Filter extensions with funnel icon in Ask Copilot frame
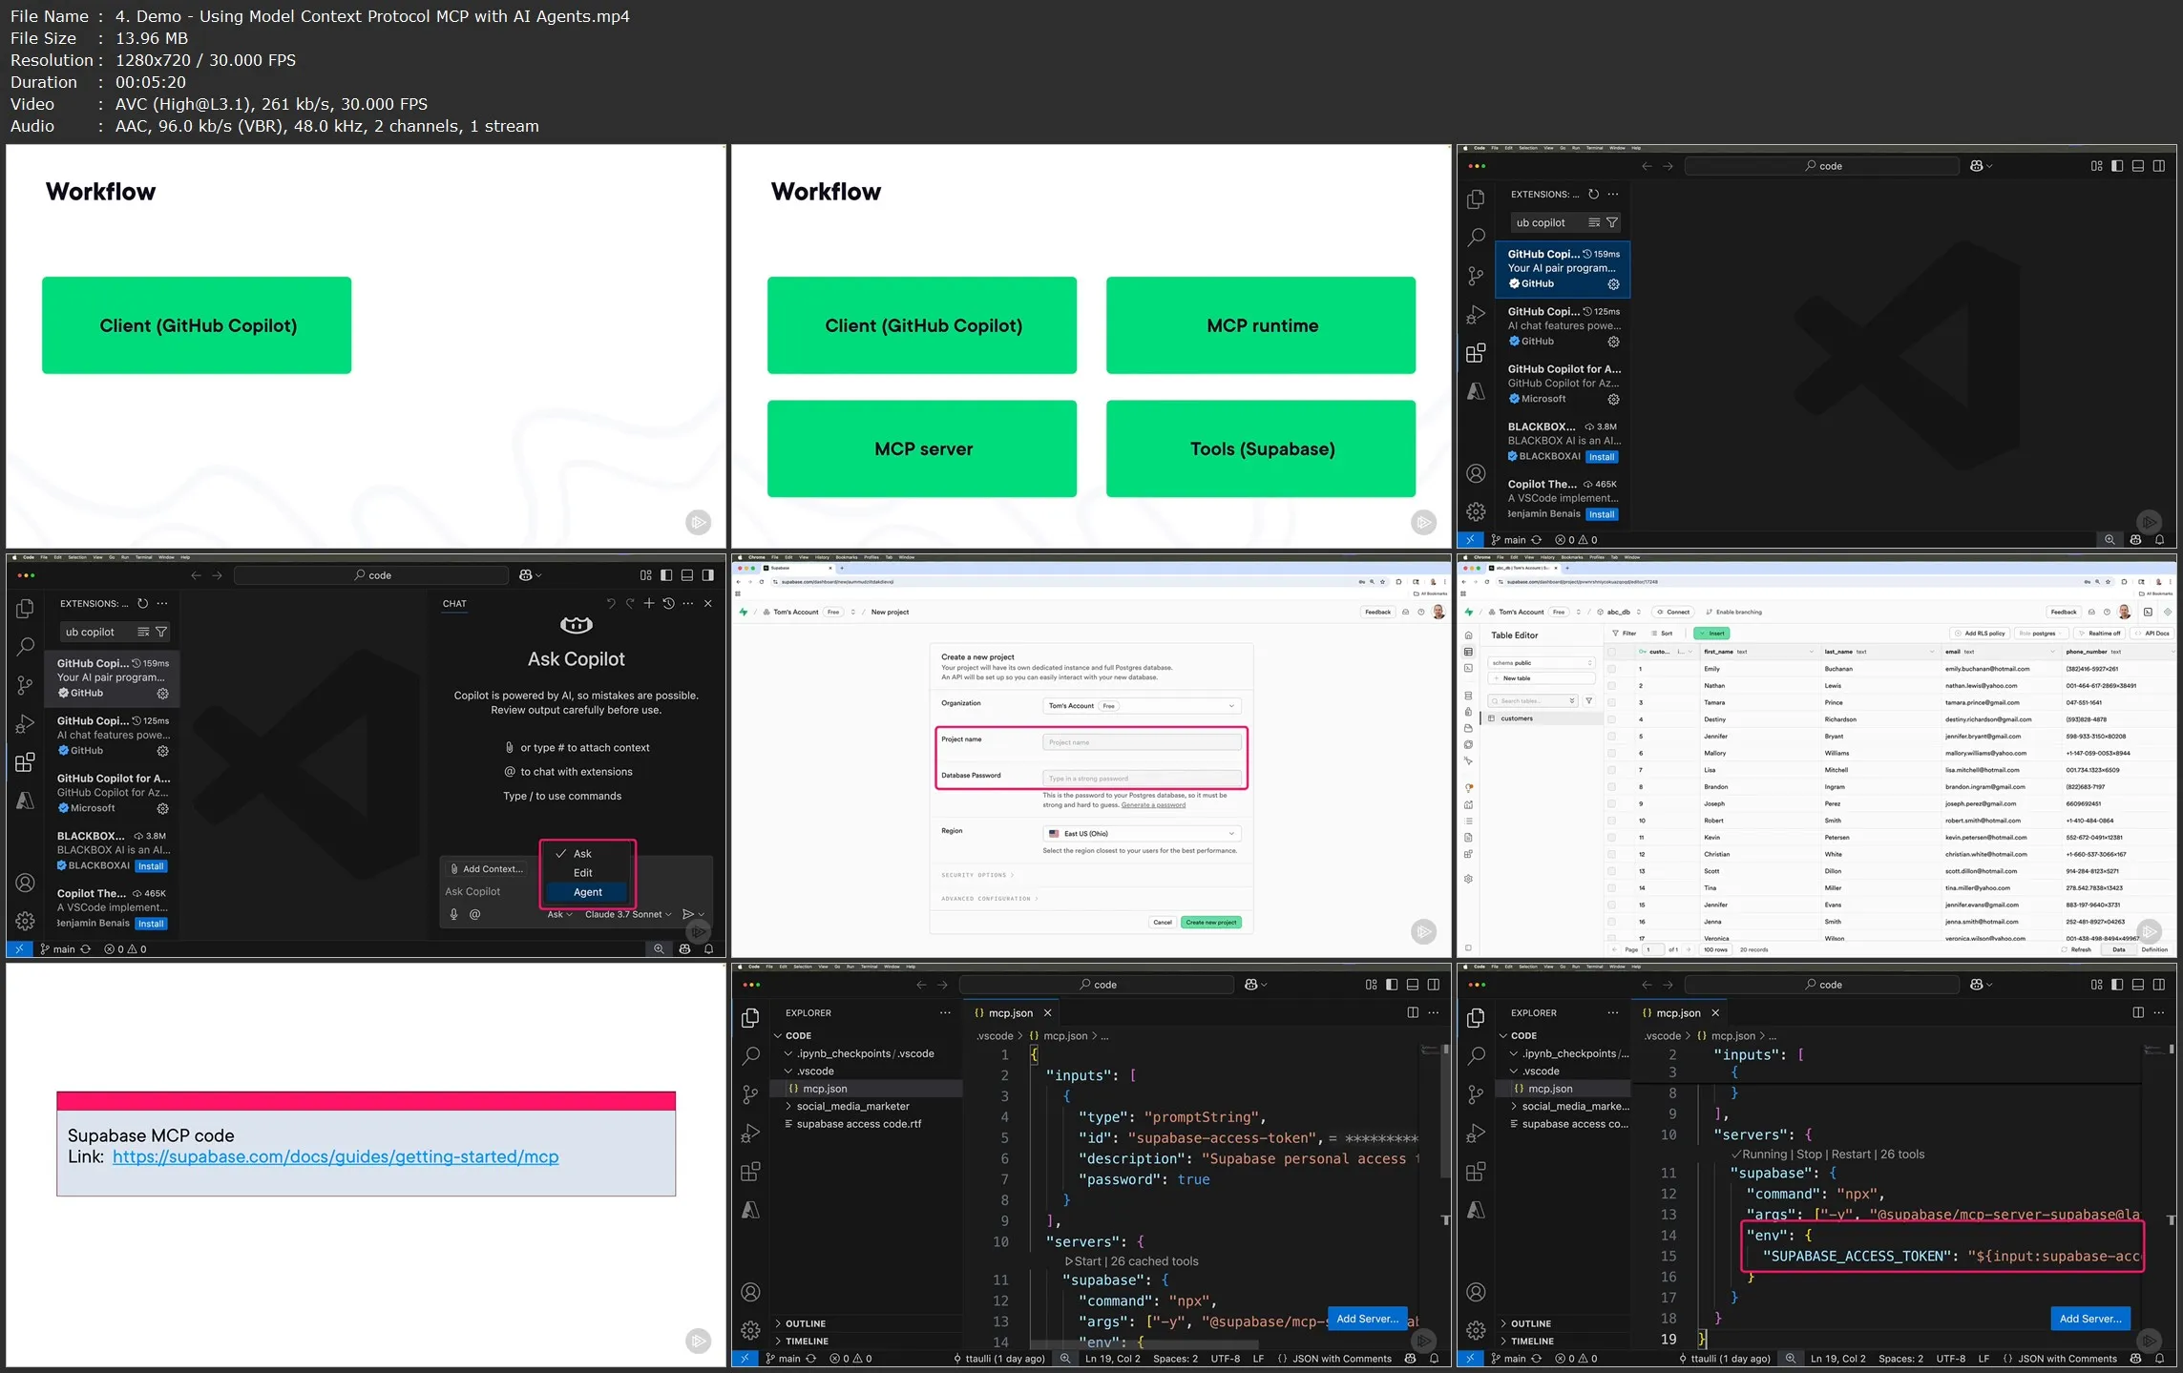Viewport: 2183px width, 1373px height. click(161, 632)
